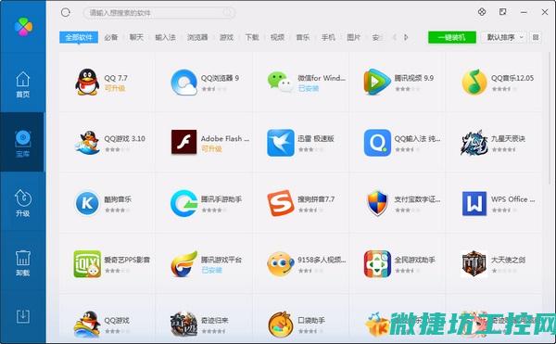Click the 大天使之剑 game icon
Image resolution: width=556 pixels, height=344 pixels.
point(474,264)
